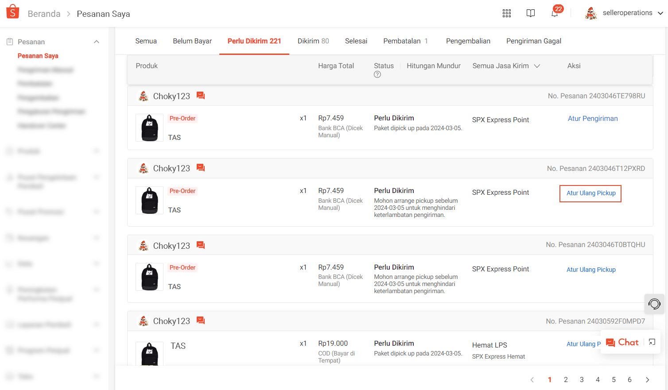668x390 pixels.
Task: Click the customer support headset icon
Action: [654, 304]
